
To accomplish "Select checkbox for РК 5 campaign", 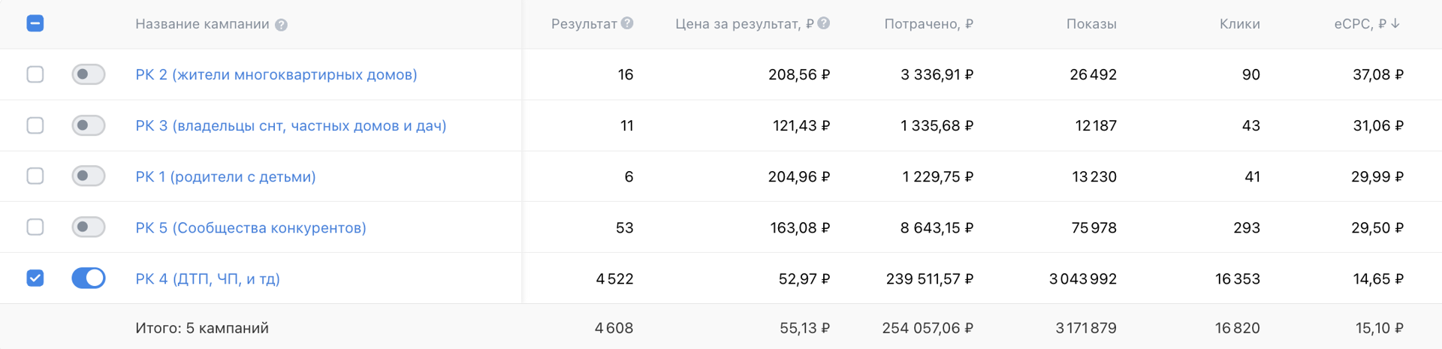I will coord(35,227).
